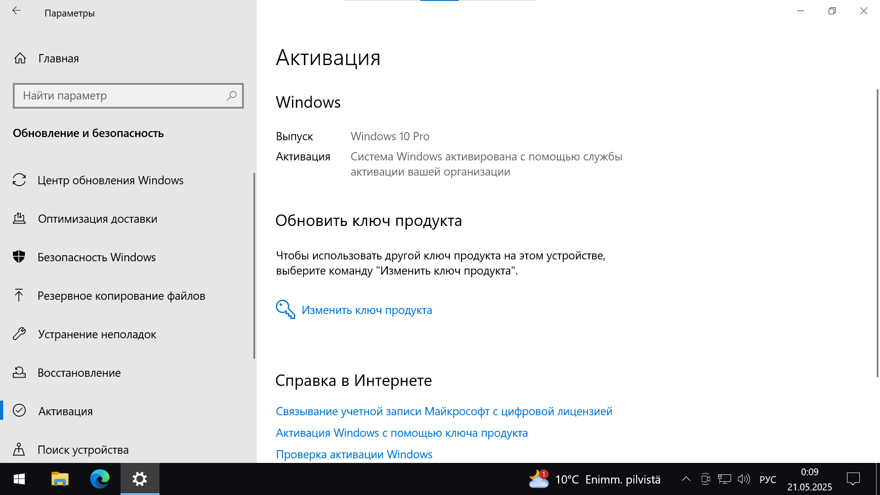This screenshot has height=495, width=880.
Task: Click the Show desktop strip
Action: click(878, 479)
